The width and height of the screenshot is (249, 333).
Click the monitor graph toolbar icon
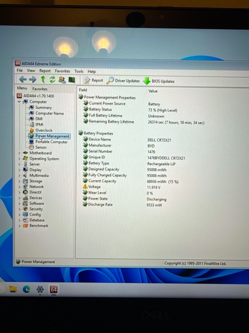72,80
